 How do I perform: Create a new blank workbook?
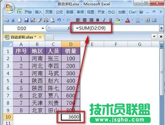click(x=20, y=20)
